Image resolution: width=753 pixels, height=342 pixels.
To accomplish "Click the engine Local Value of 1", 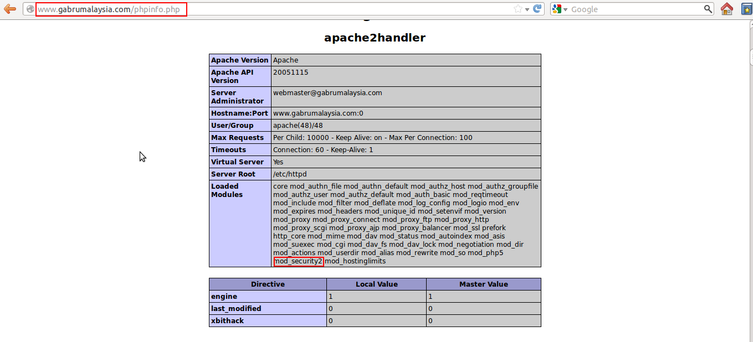I will 376,297.
